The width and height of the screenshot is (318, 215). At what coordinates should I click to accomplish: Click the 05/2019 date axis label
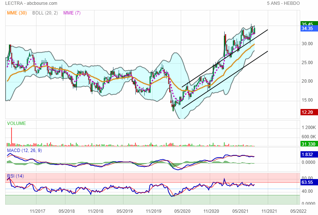click(x=125, y=211)
